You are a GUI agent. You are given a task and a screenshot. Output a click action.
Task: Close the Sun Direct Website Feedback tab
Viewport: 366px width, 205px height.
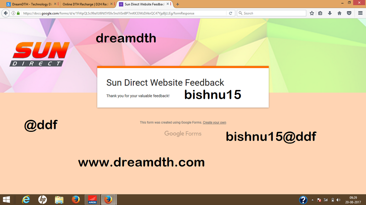[168, 4]
